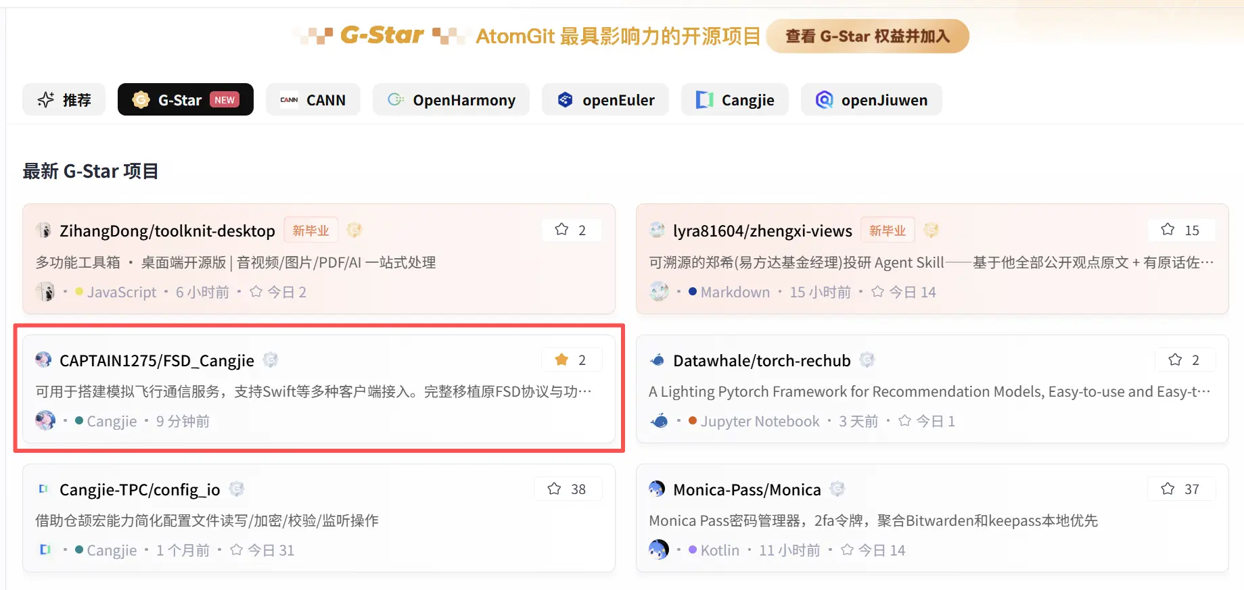Click CAPTAIN1275 avatar beside FSD_Cangjie title
Viewport: 1244px width, 590px height.
pos(44,360)
